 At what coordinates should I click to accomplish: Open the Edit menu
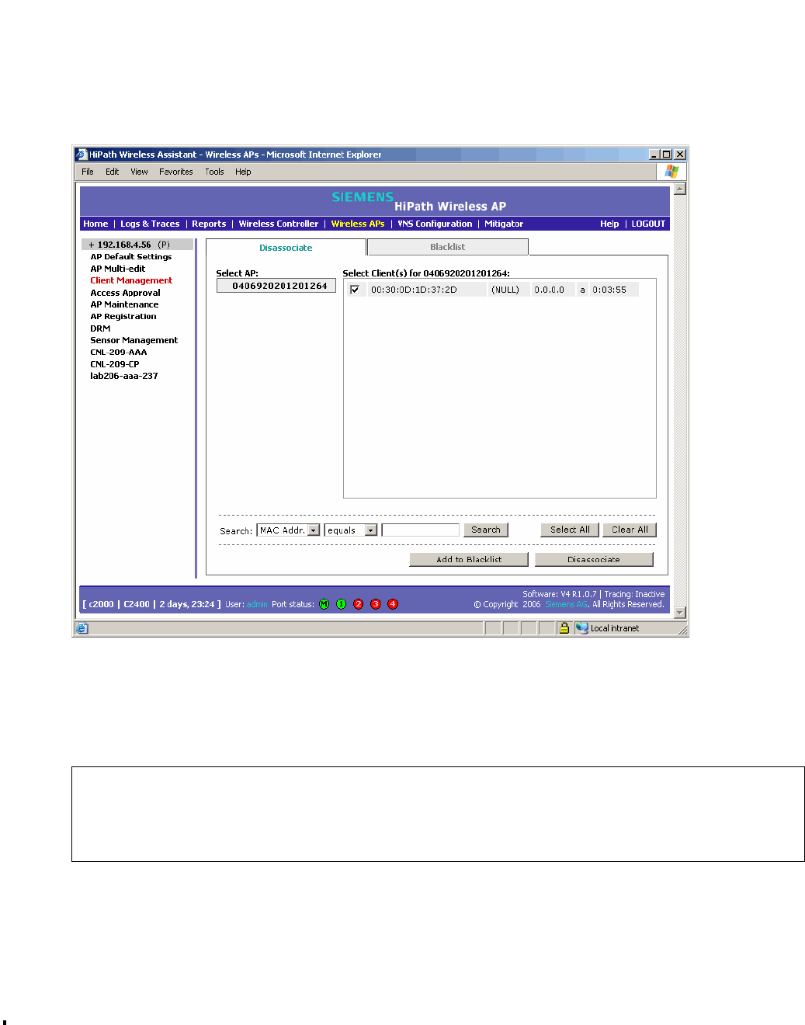[x=113, y=172]
